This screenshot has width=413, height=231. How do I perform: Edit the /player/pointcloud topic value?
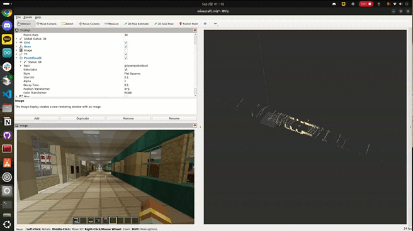pos(136,66)
